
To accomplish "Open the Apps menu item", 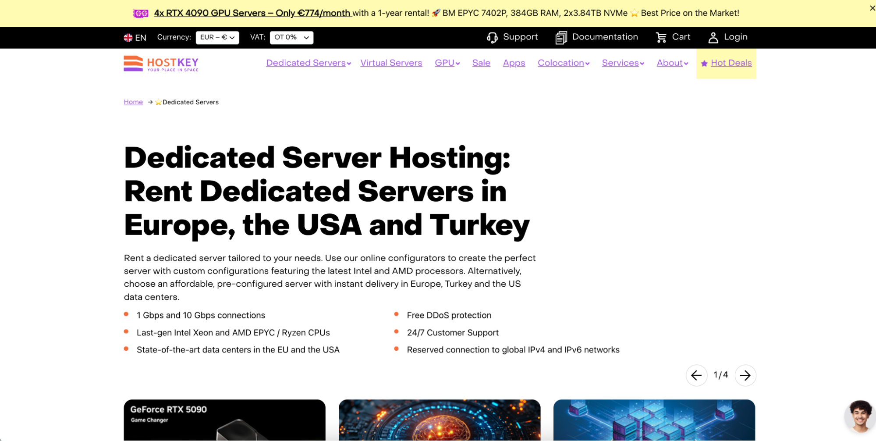I will [514, 63].
